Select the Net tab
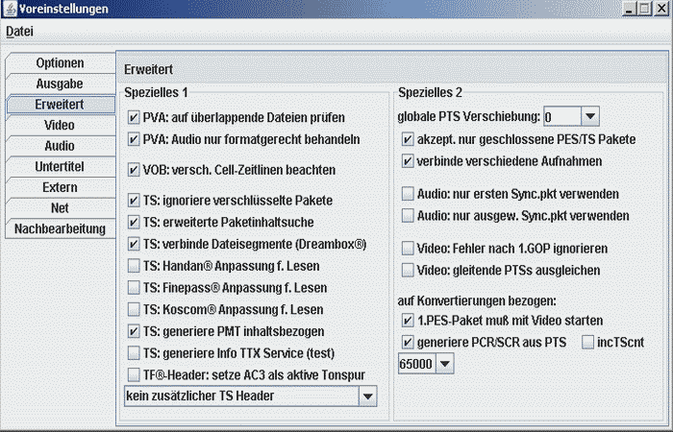The image size is (673, 432). tap(60, 207)
